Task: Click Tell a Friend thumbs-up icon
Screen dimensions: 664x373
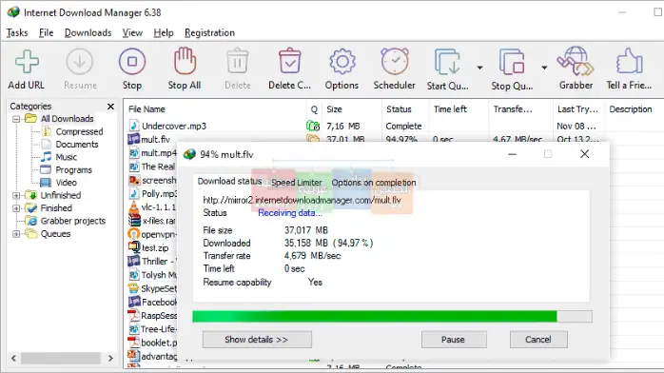Action: tap(629, 62)
